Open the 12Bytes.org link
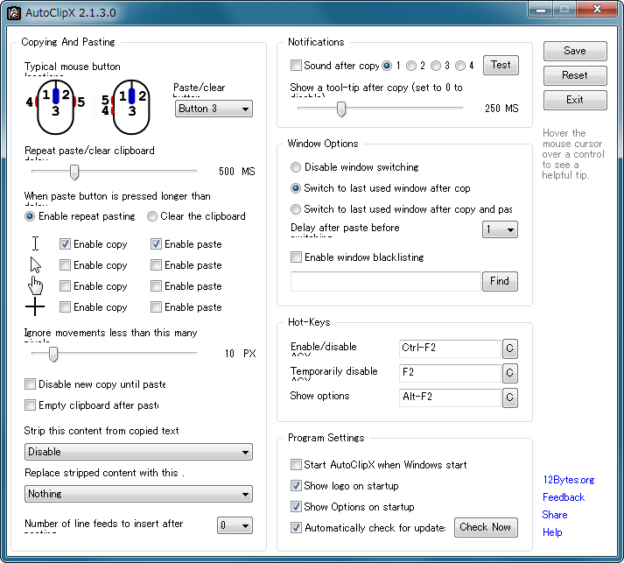Image resolution: width=624 pixels, height=563 pixels. (x=569, y=480)
